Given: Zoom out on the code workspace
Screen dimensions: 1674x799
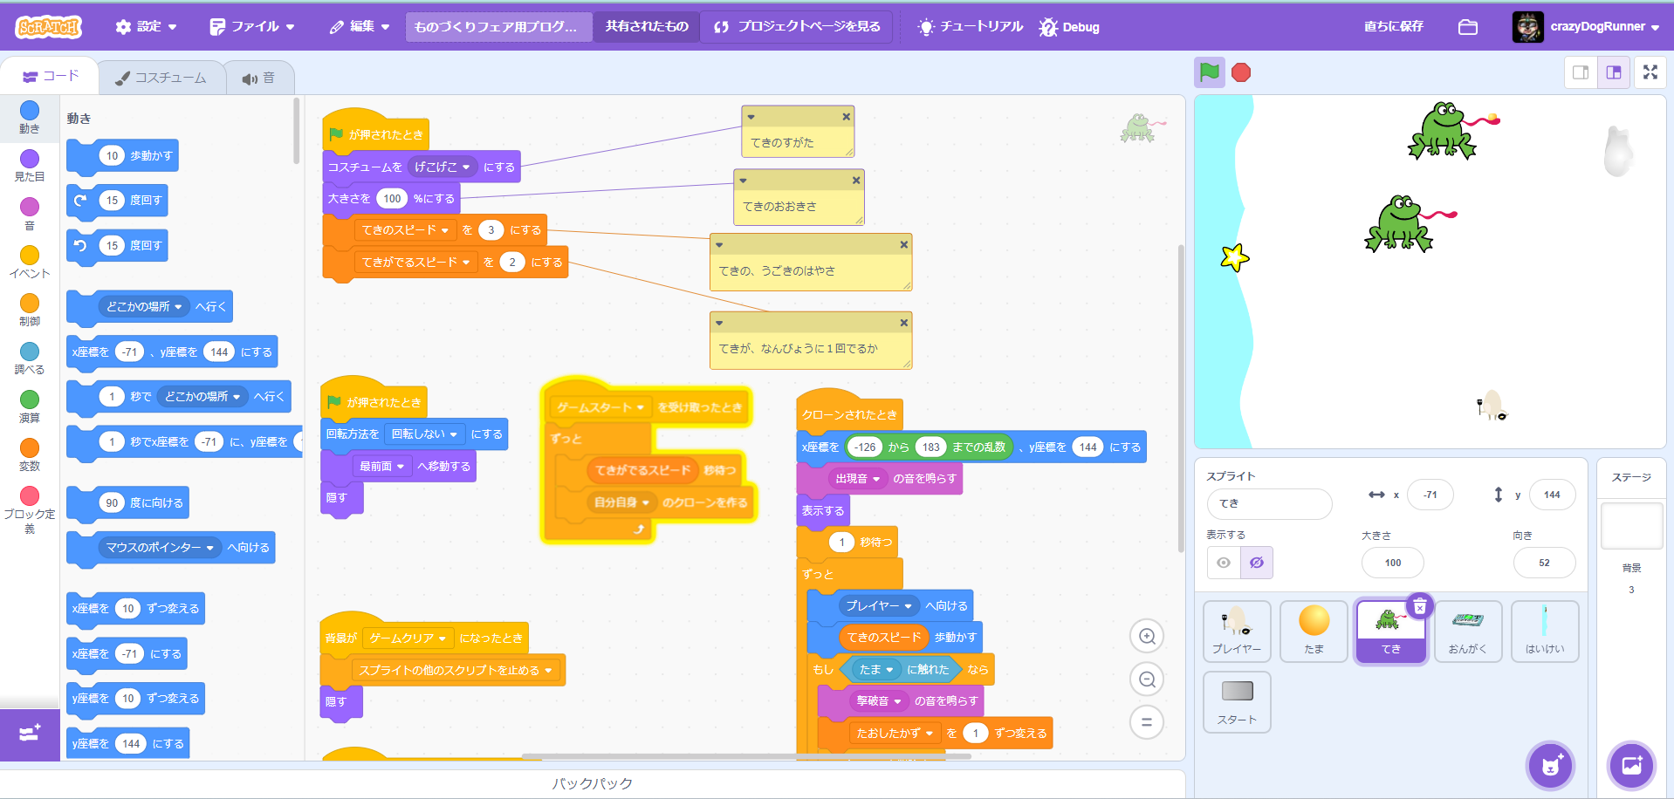Looking at the screenshot, I should click(x=1147, y=679).
